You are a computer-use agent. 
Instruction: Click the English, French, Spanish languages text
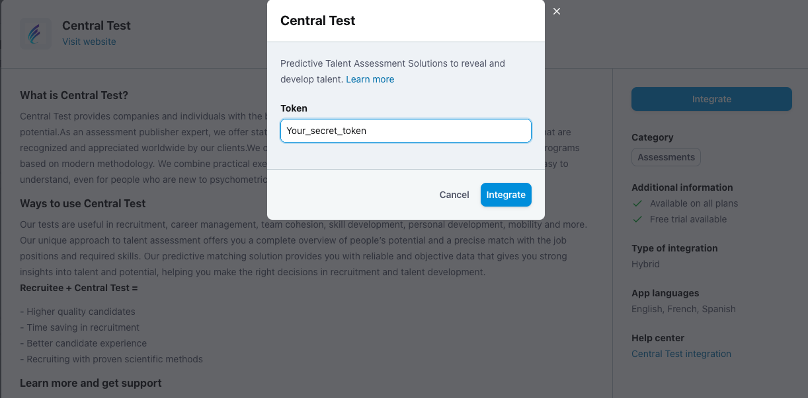tap(684, 309)
